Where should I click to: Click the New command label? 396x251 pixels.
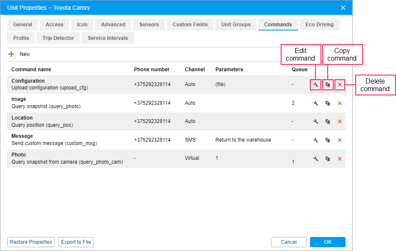point(25,54)
